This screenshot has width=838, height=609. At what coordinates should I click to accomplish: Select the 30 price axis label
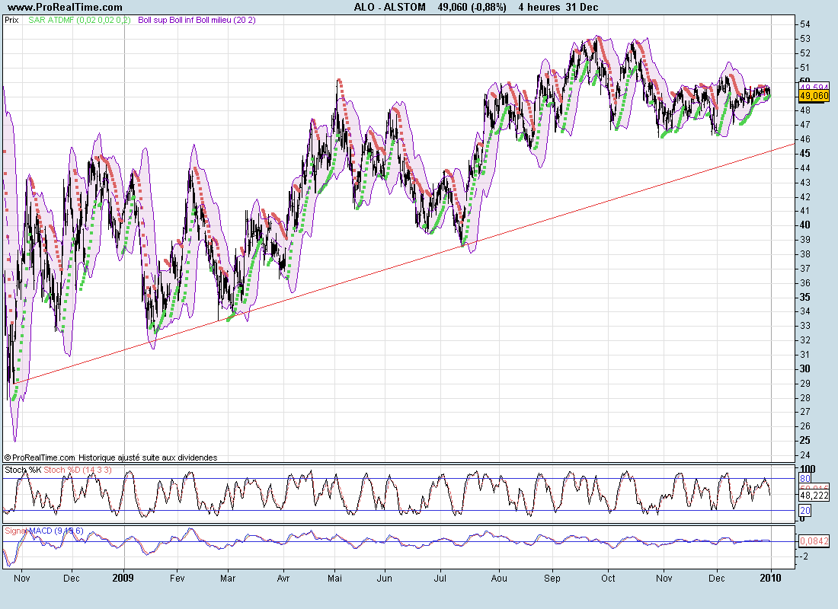(805, 369)
